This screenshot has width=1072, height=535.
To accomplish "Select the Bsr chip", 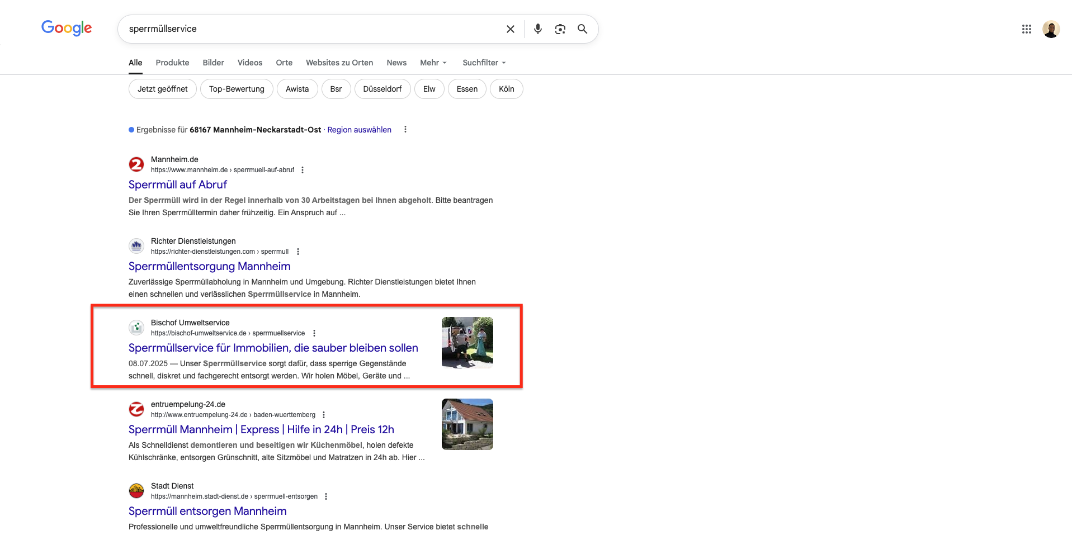I will 336,89.
